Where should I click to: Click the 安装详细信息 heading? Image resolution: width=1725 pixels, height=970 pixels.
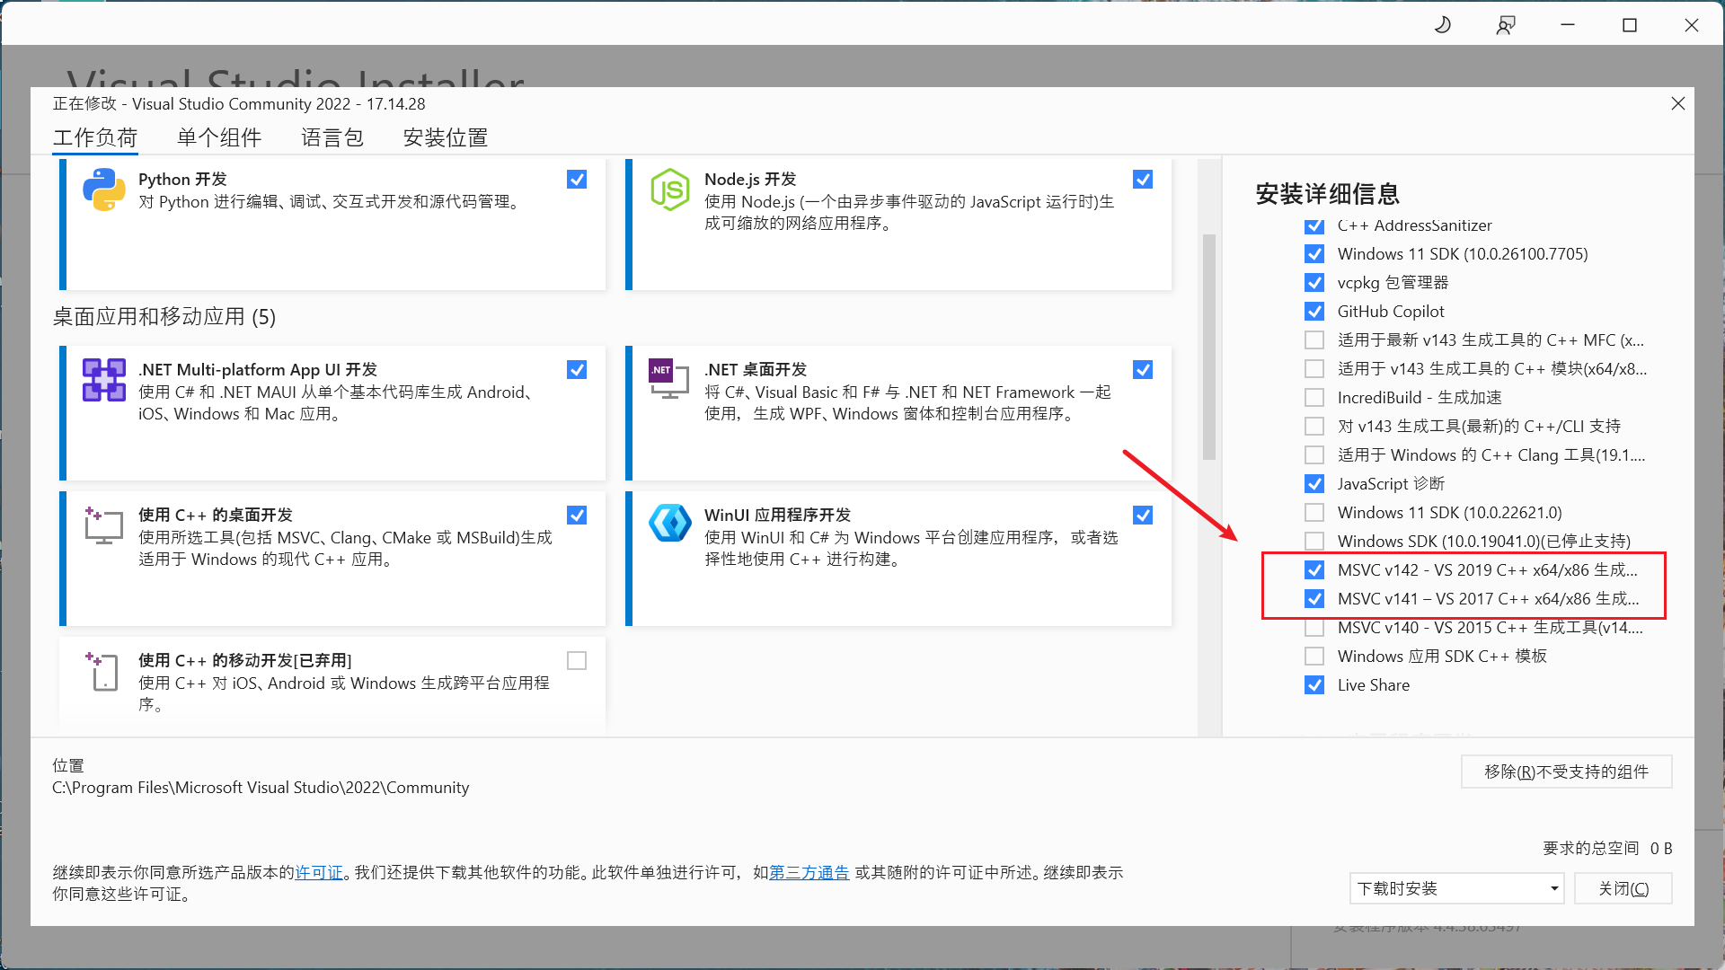click(1327, 194)
